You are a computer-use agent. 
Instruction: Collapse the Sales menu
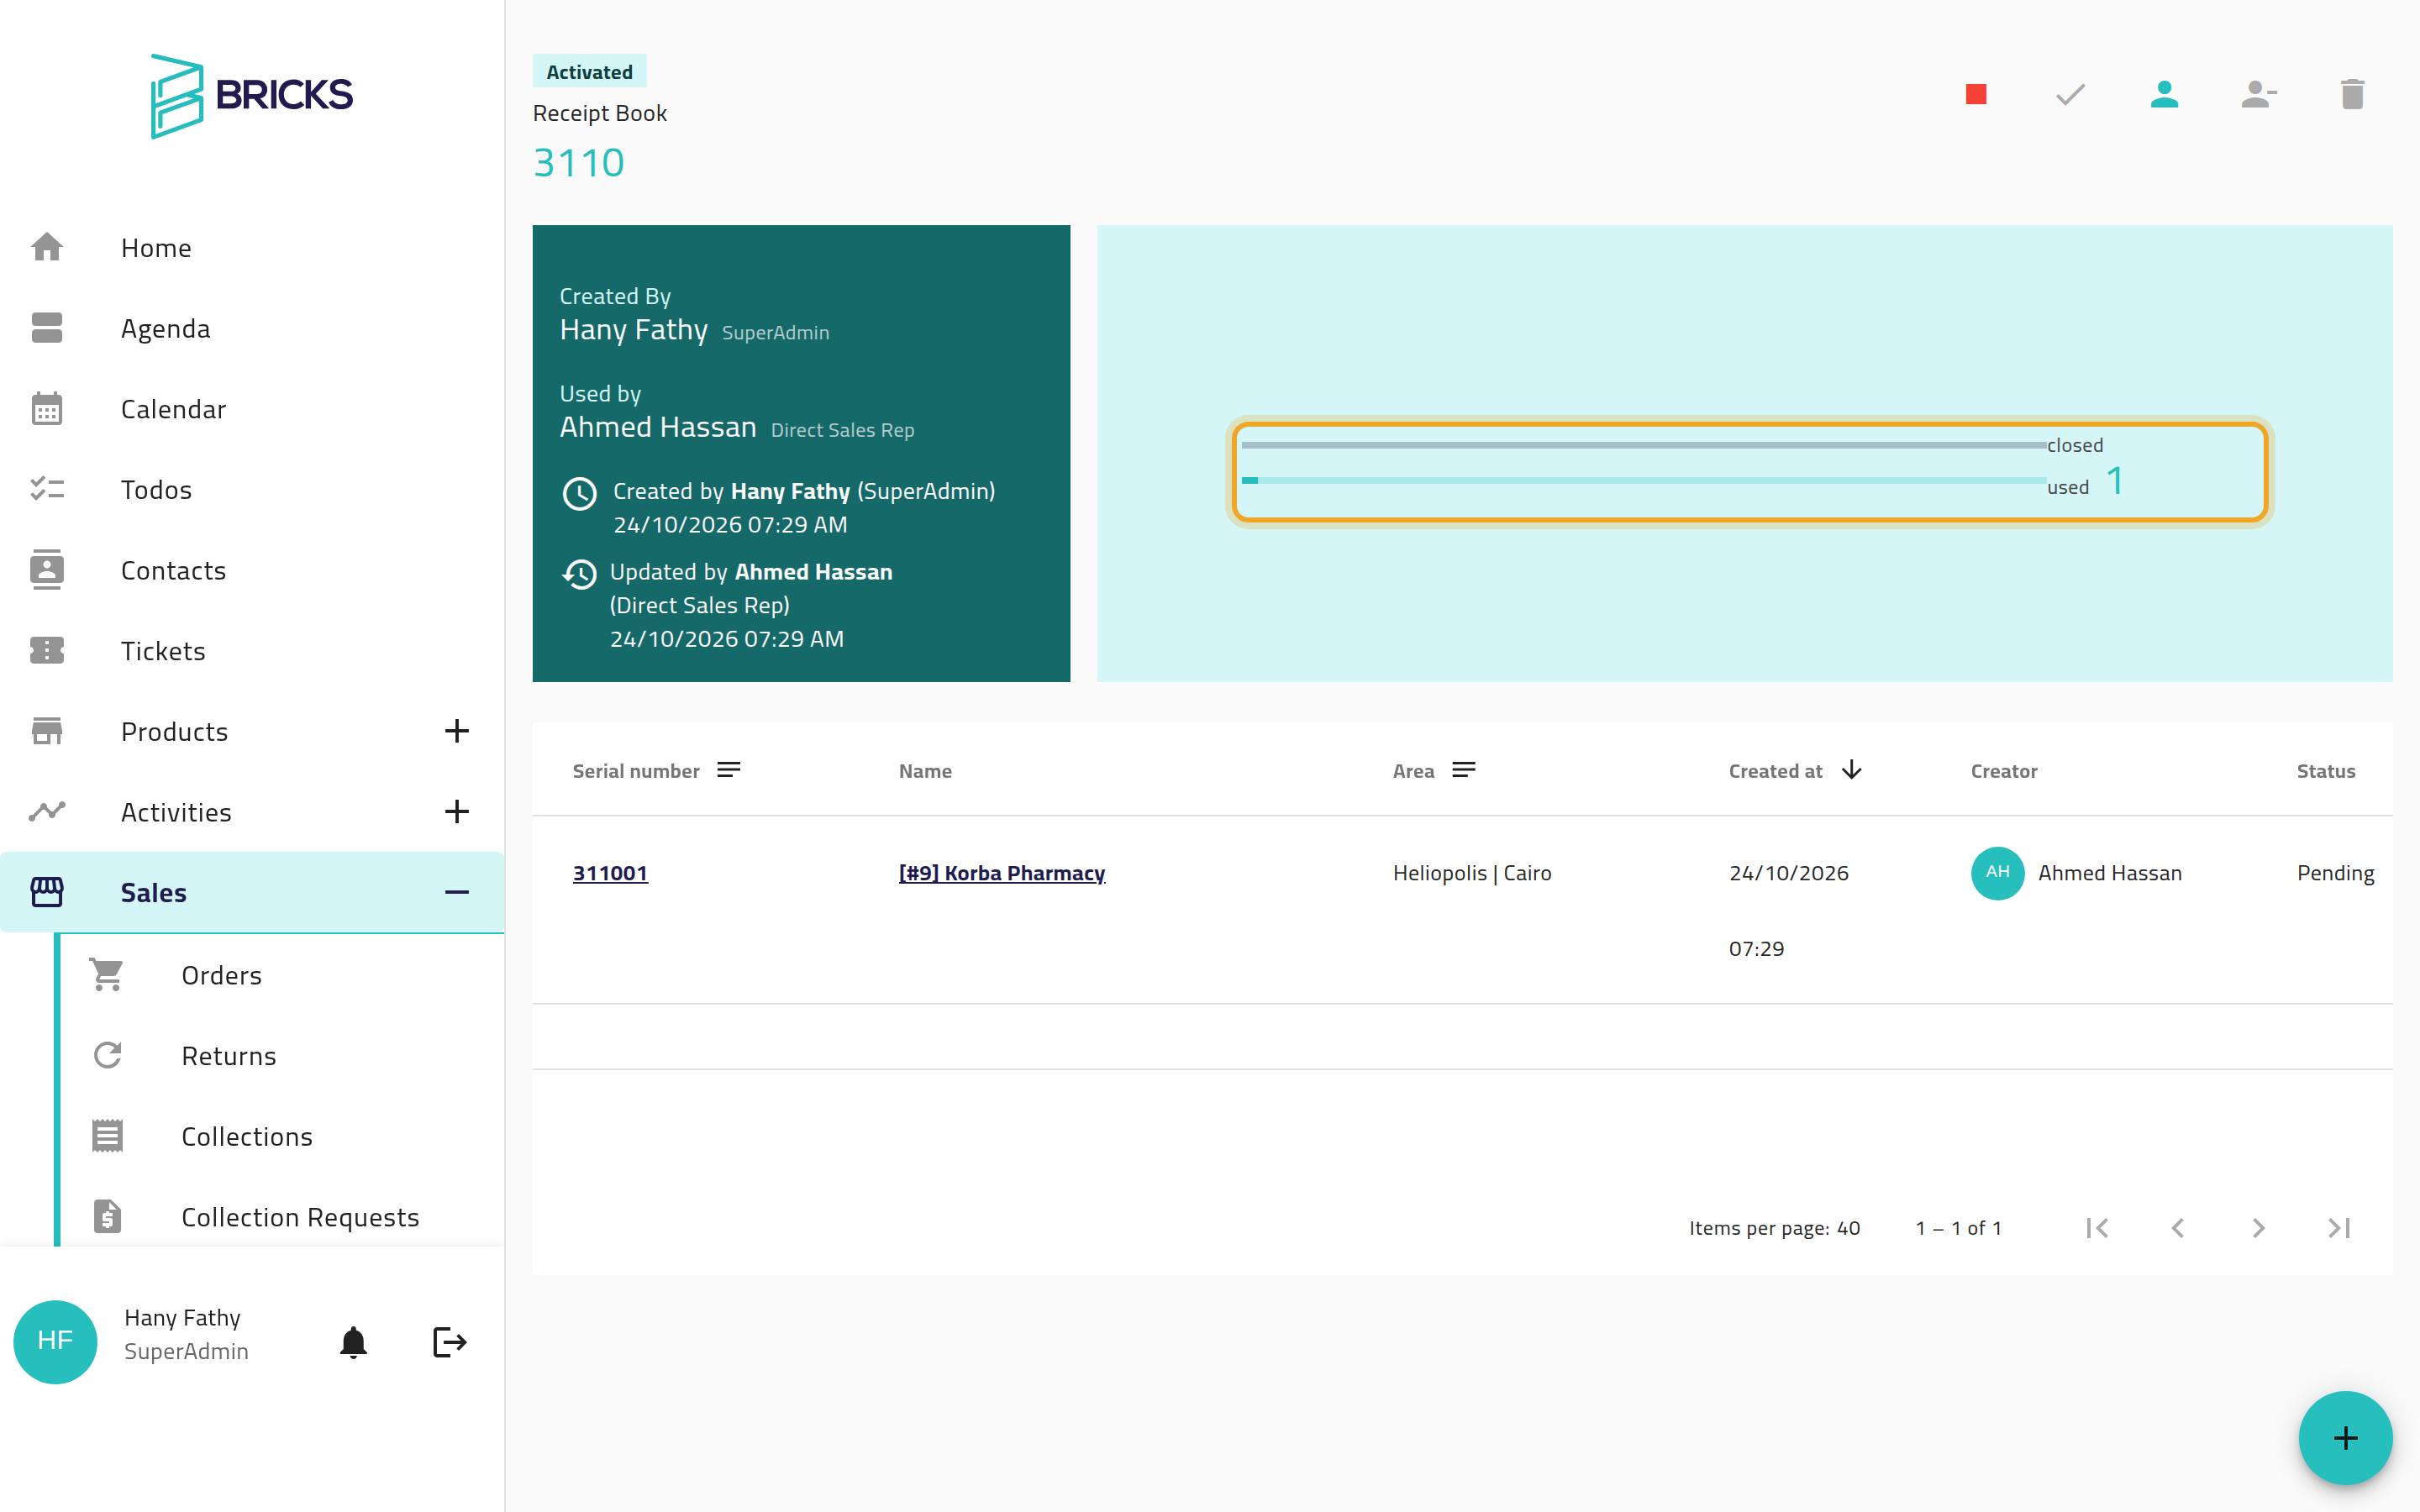(x=456, y=892)
